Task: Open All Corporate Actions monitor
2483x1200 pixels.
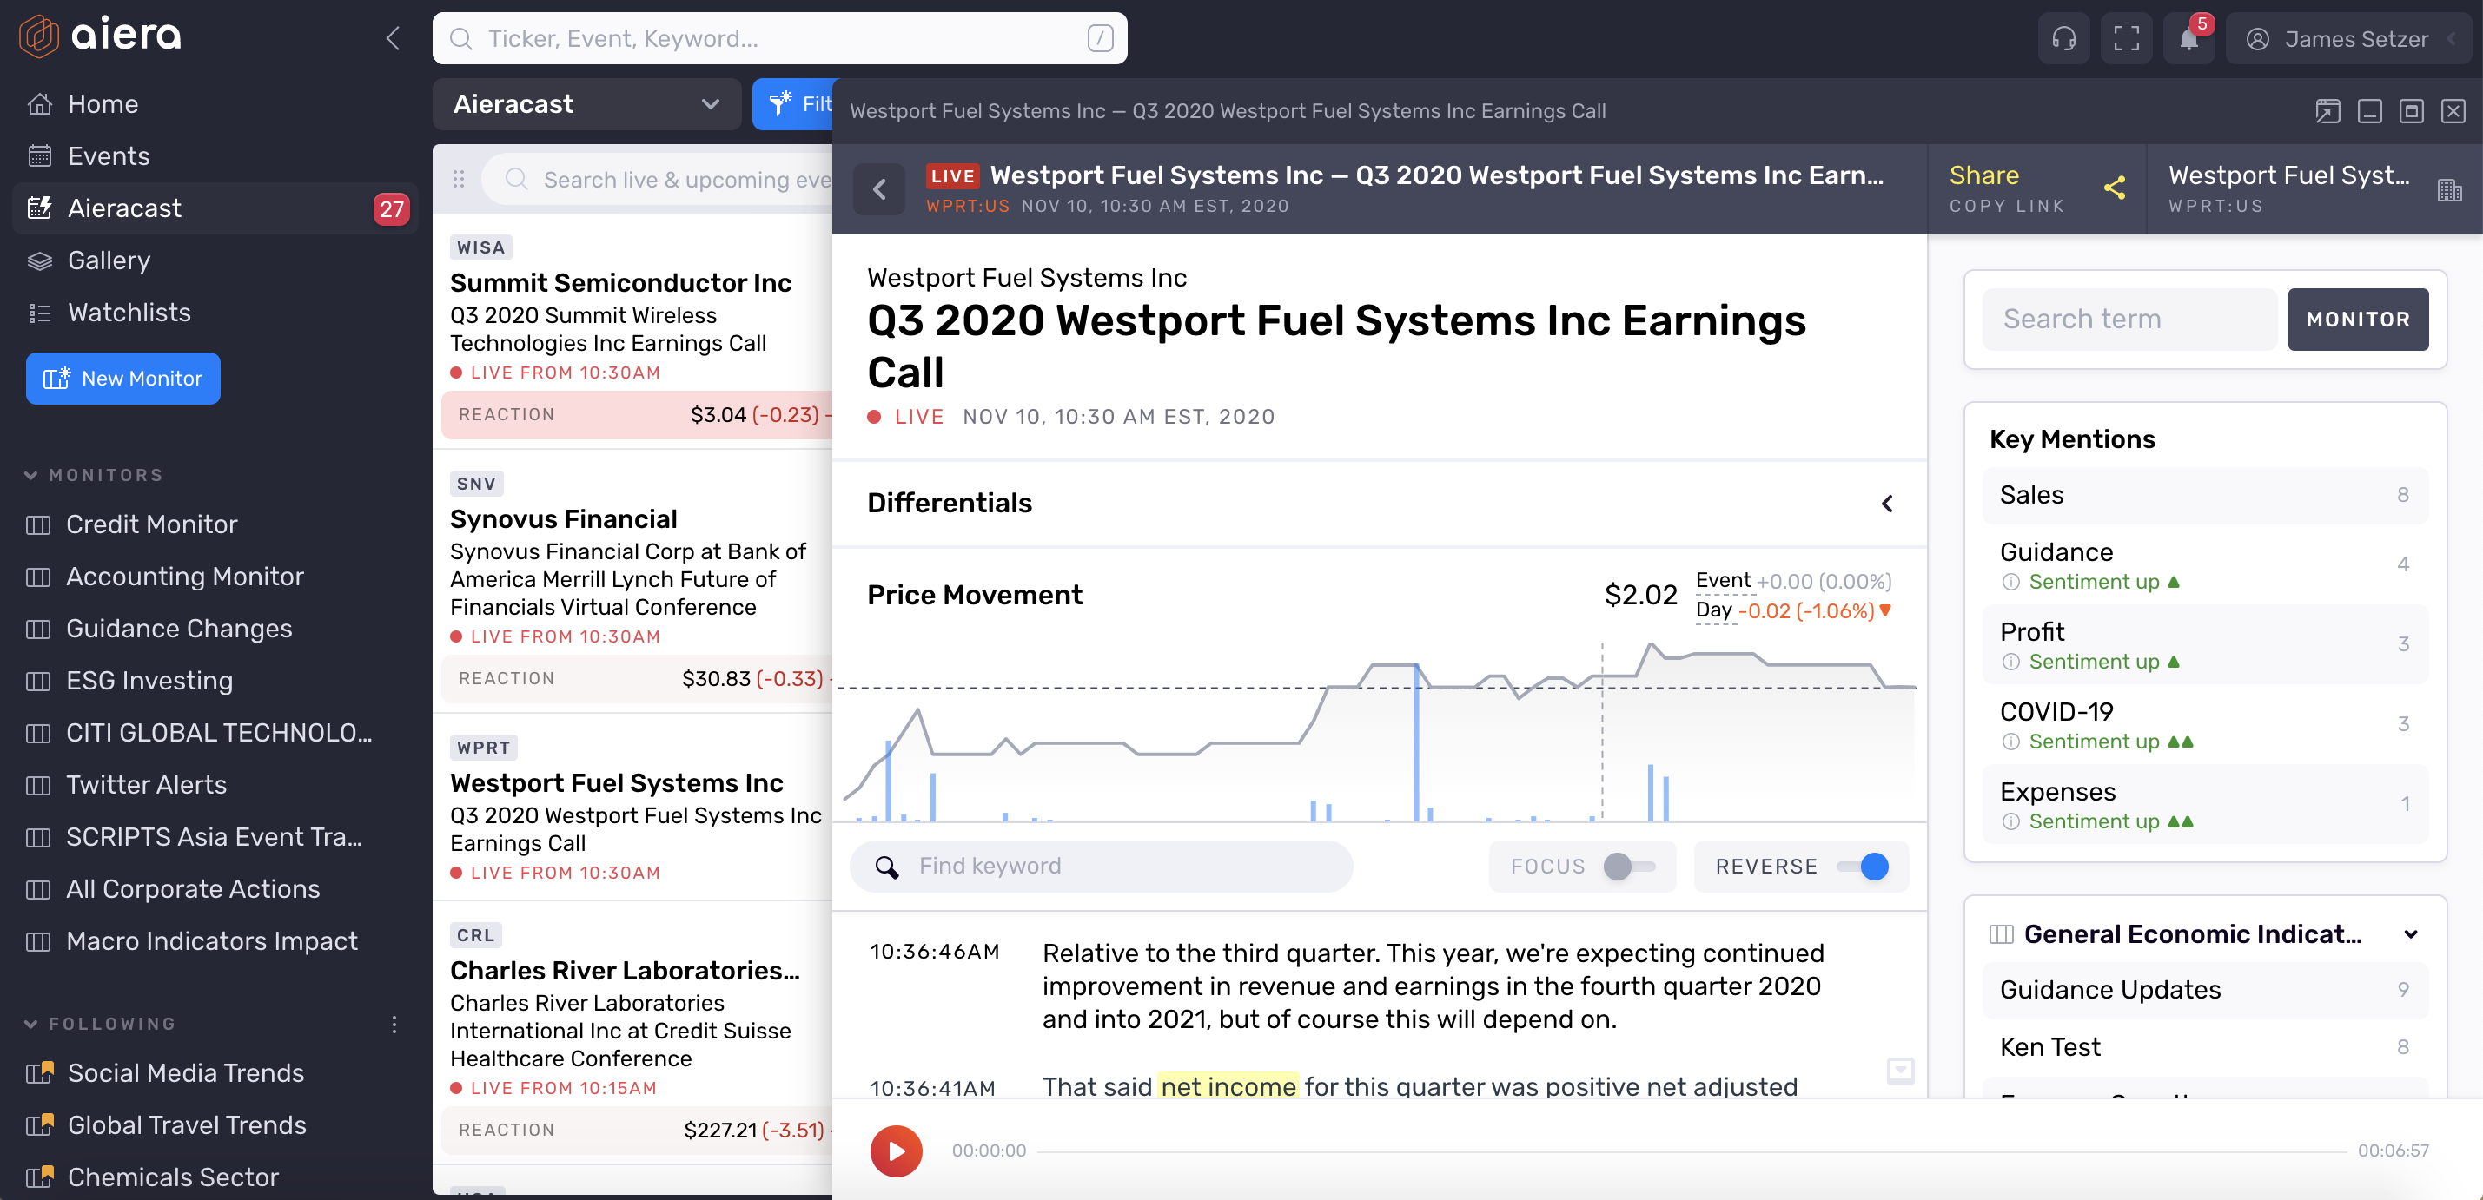Action: [173, 889]
